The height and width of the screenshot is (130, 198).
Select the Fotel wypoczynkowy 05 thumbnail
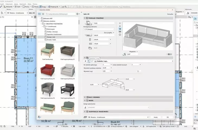pos(68,91)
